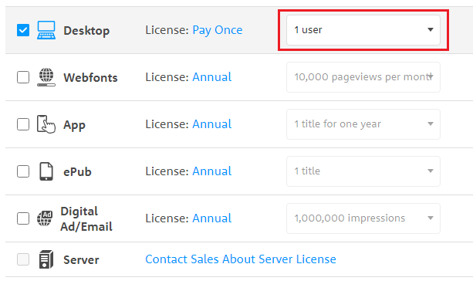473x291 pixels.
Task: Click the Desktop label text
Action: tap(86, 31)
